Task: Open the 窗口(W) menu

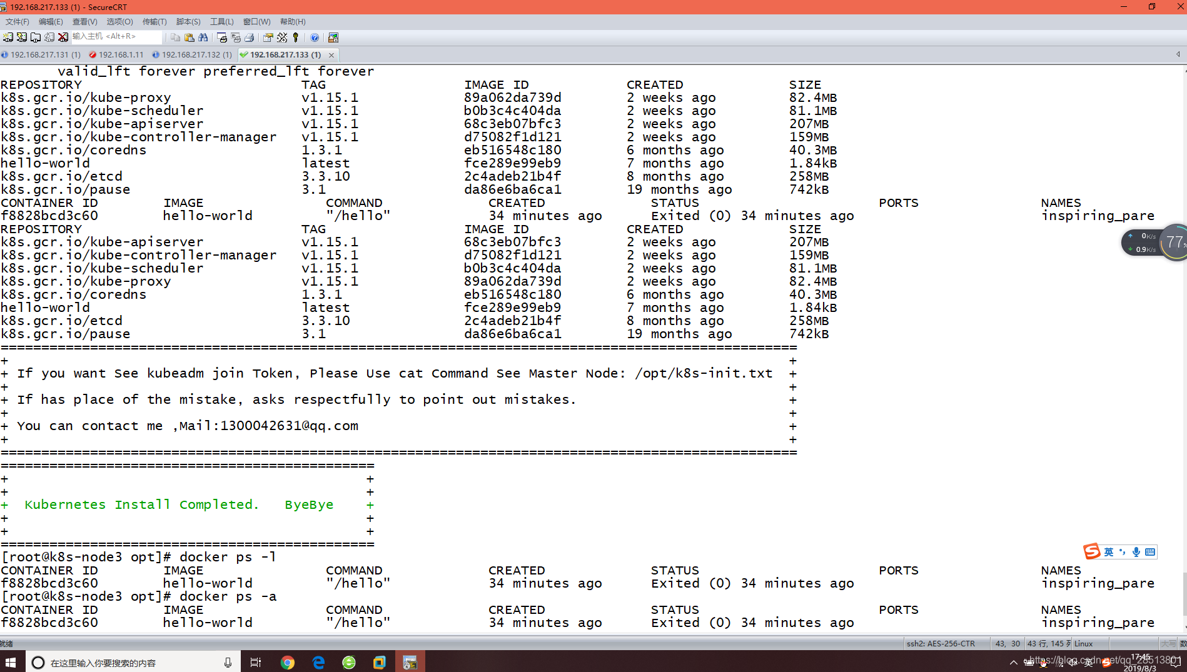Action: 257,22
